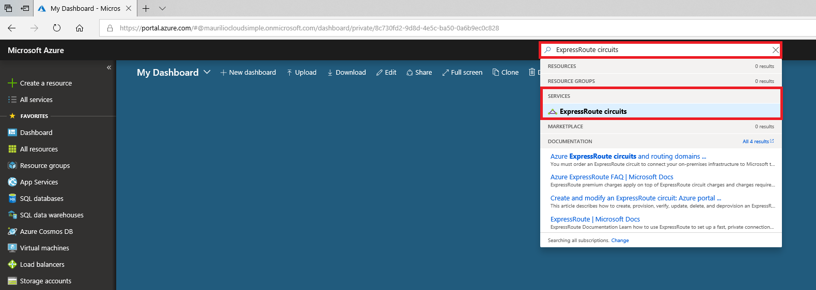Screen dimensions: 816x290
Task: Click Change next to Searching all subscriptions
Action: (620, 241)
